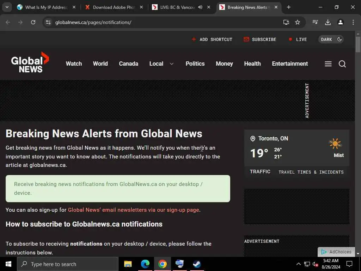Viewport: 361px width, 271px height.
Task: Close the Breaking News Alerts tab
Action: [x=276, y=7]
